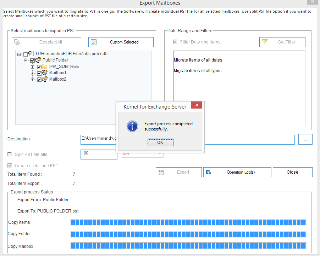This screenshot has height=256, width=320.
Task: Uncheck the IPM_SUBTREE checkbox
Action: 39,67
